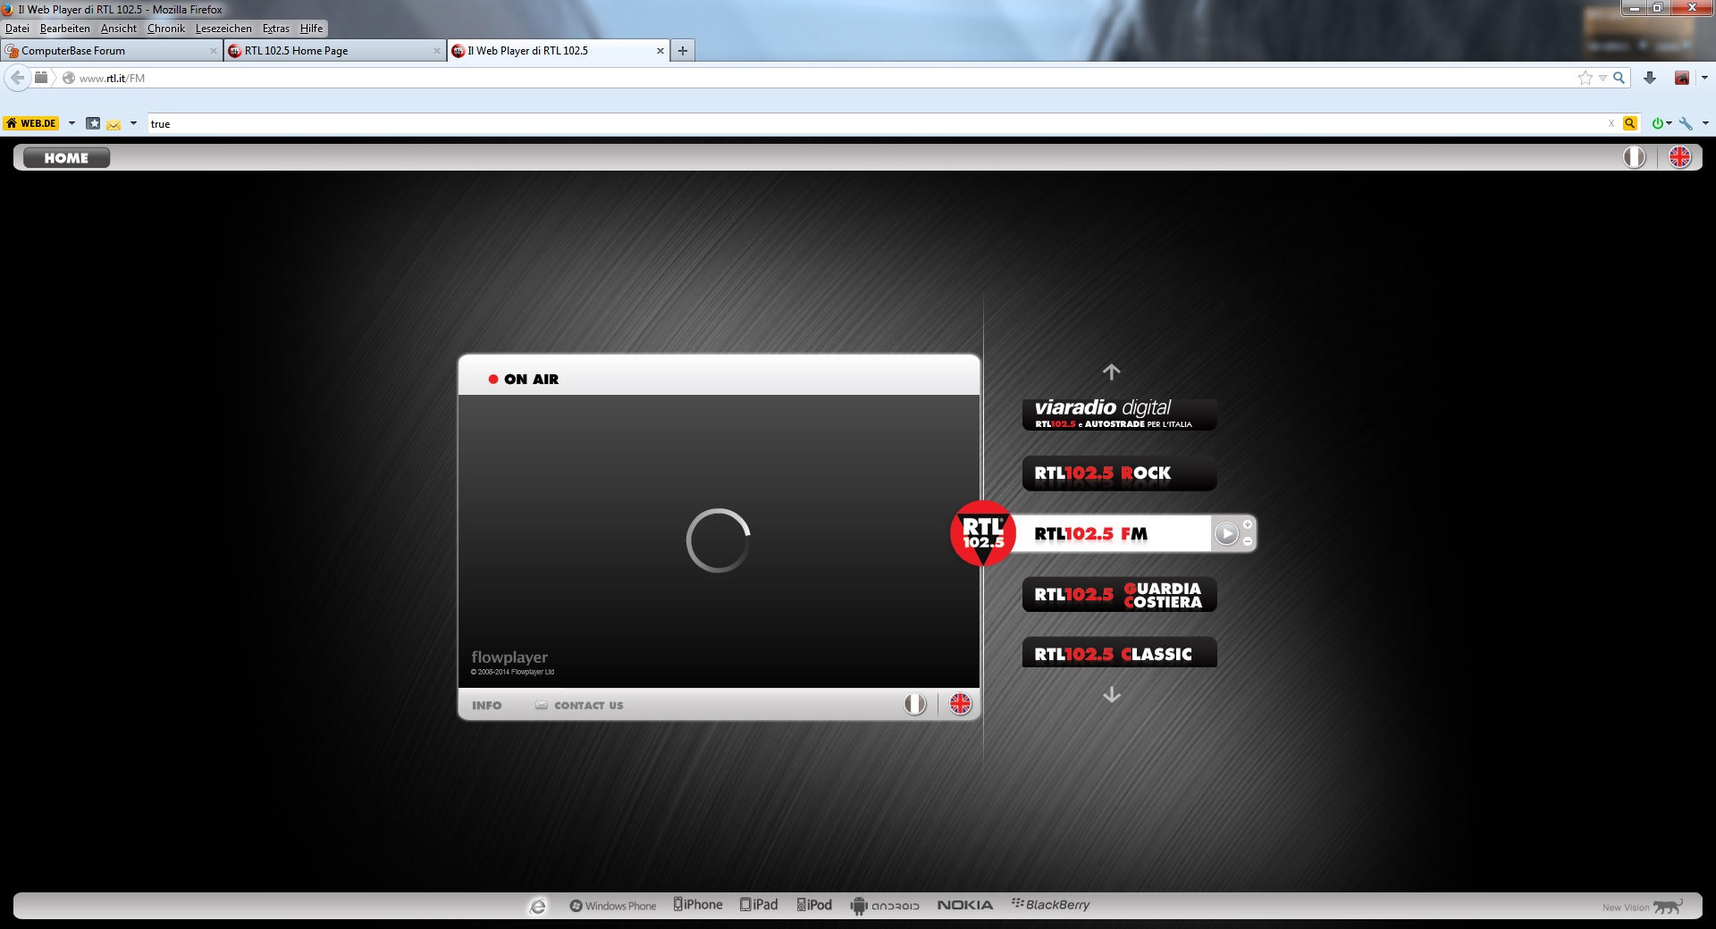Select the viaradio digital station
Screen dimensions: 1716x929
(1119, 414)
